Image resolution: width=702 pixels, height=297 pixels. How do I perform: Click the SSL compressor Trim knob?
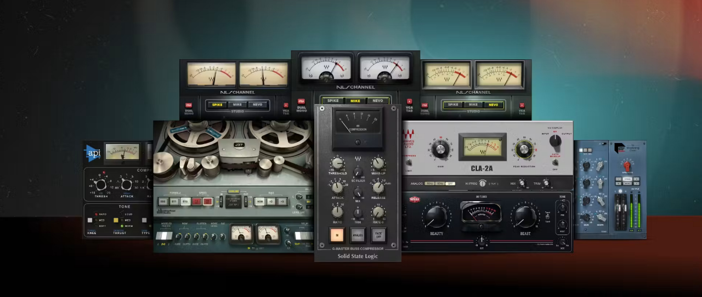point(358,213)
